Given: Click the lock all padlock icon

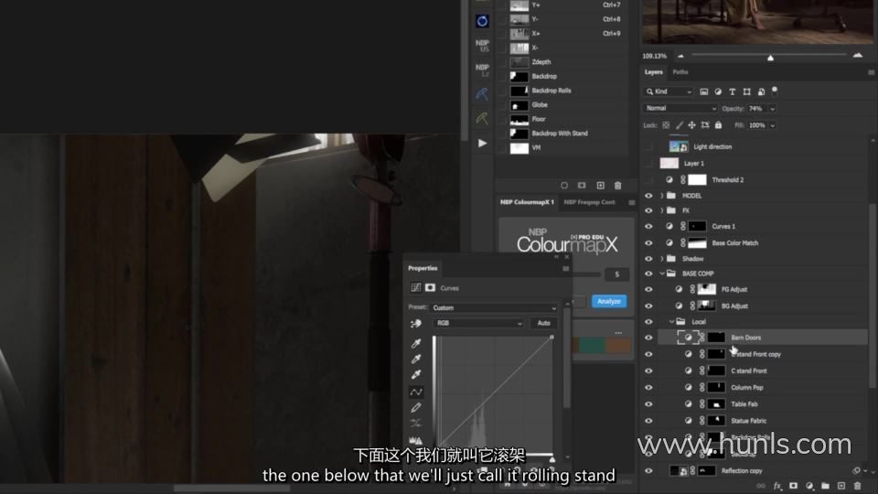Looking at the screenshot, I should click(x=719, y=125).
